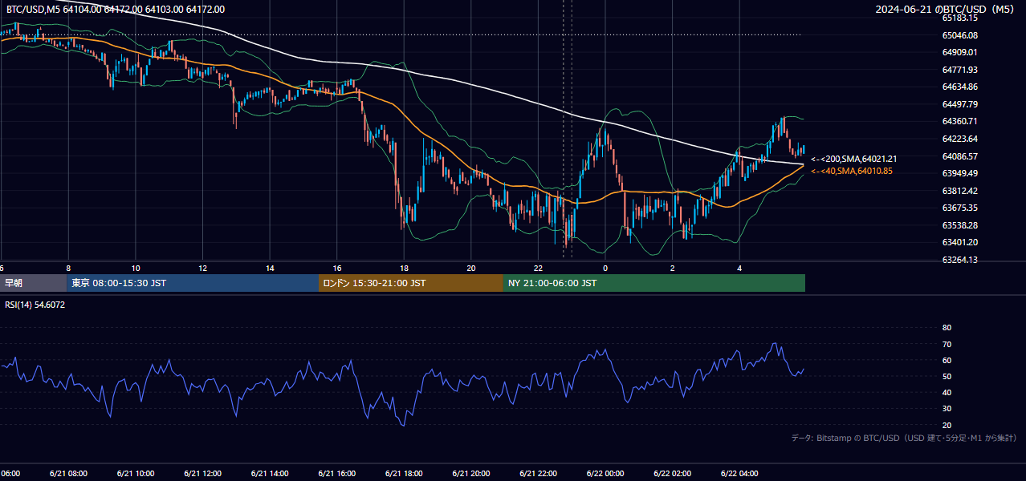Select the 早朝 session bar
1026x481 pixels.
[33, 283]
